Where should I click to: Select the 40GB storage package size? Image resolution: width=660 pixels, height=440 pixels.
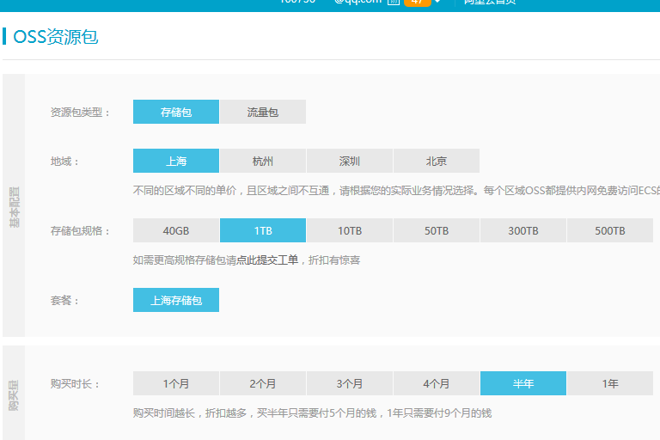(x=176, y=230)
